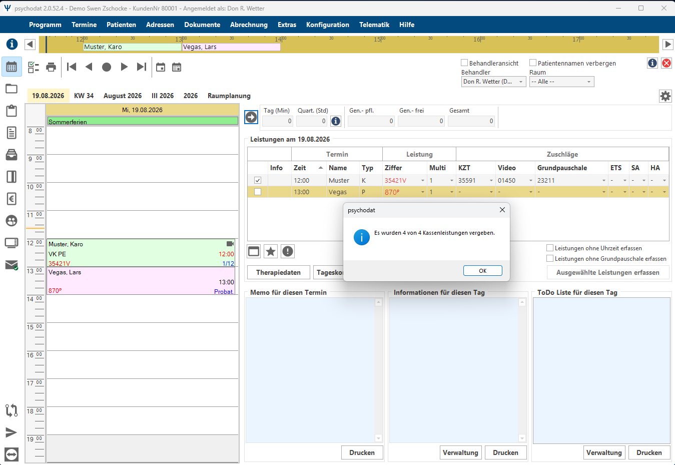
Task: Open the Video dropdown showing 01450
Action: click(x=531, y=181)
